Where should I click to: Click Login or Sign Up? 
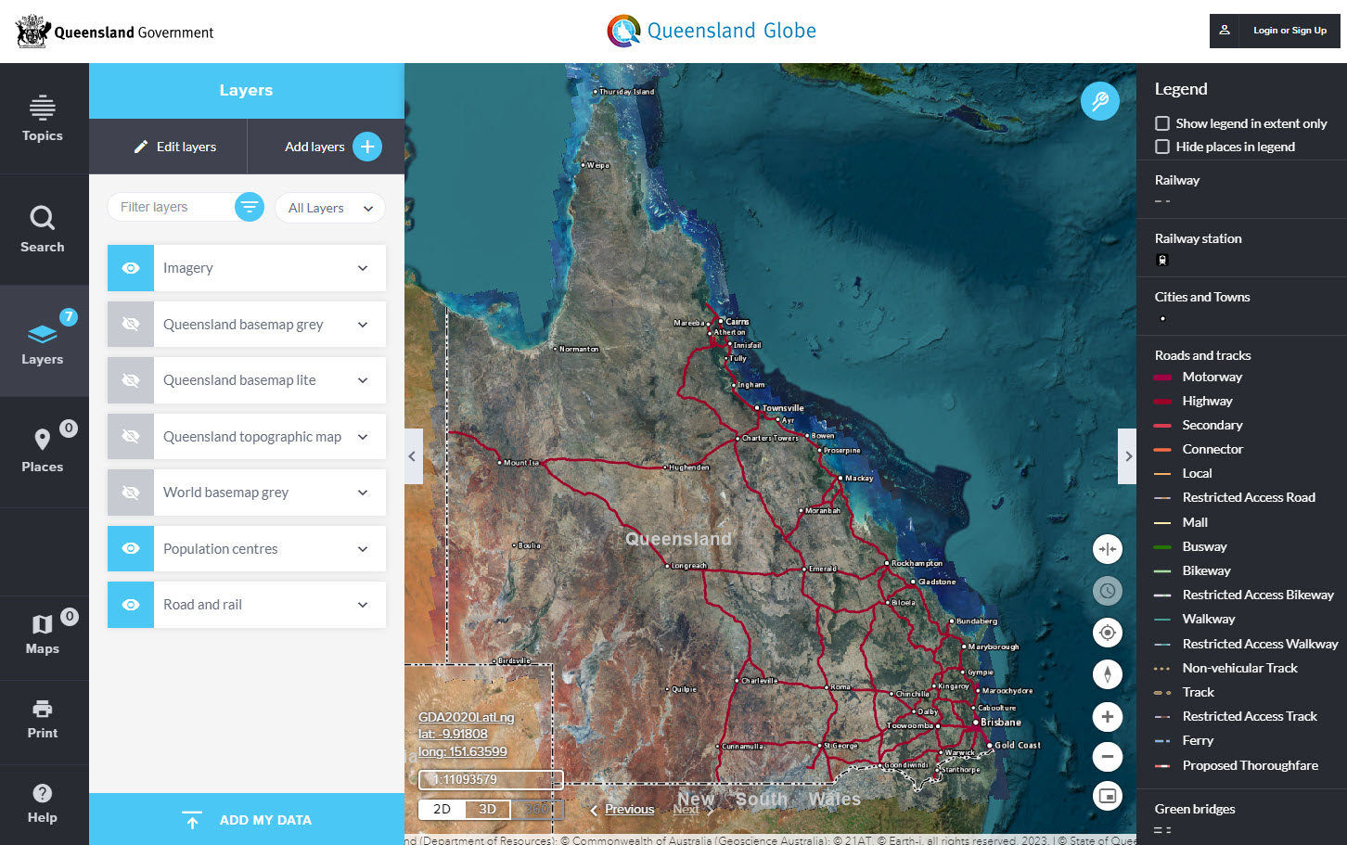coord(1290,30)
